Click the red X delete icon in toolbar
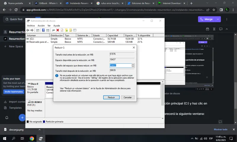Screen dimensions: 237x142 click(x=57, y=30)
